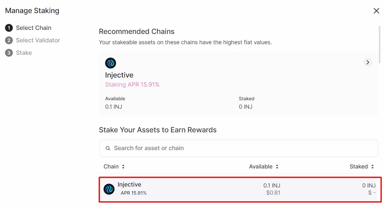This screenshot has width=386, height=208.
Task: Select the Injective chain icon in the asset list
Action: pos(109,189)
